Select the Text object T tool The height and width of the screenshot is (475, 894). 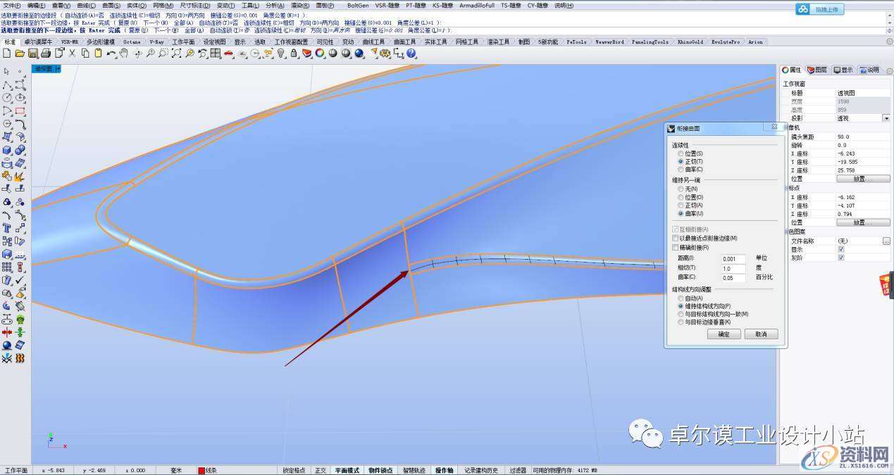(7, 228)
